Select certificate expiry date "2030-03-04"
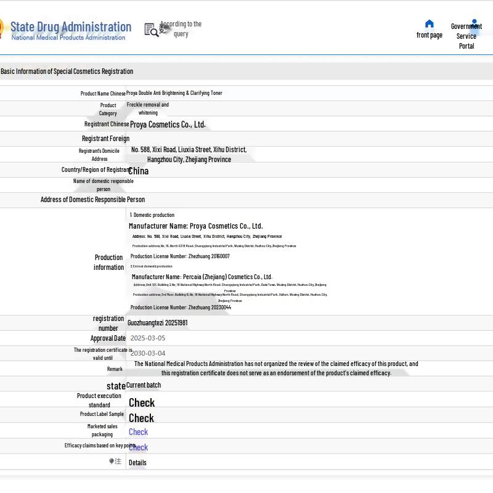 coord(148,353)
